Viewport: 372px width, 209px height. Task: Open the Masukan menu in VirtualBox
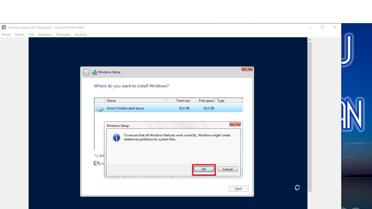[x=45, y=35]
